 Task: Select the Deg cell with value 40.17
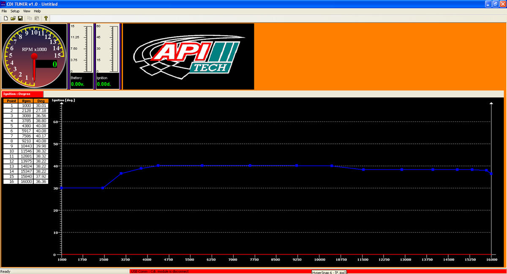(41, 136)
